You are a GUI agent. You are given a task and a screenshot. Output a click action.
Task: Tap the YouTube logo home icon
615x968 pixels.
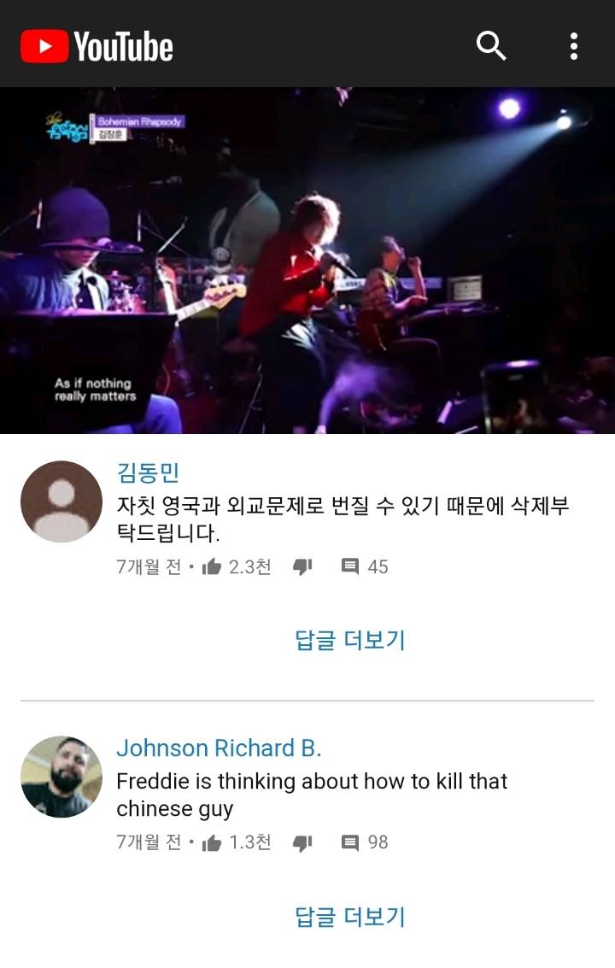point(97,46)
